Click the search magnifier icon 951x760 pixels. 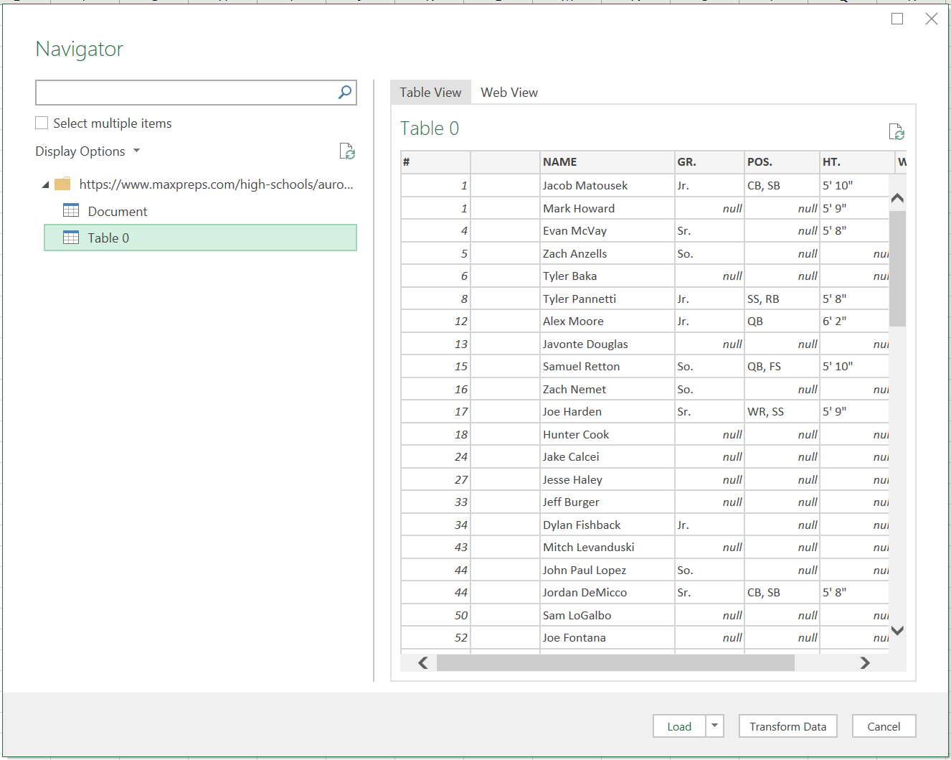pyautogui.click(x=345, y=92)
